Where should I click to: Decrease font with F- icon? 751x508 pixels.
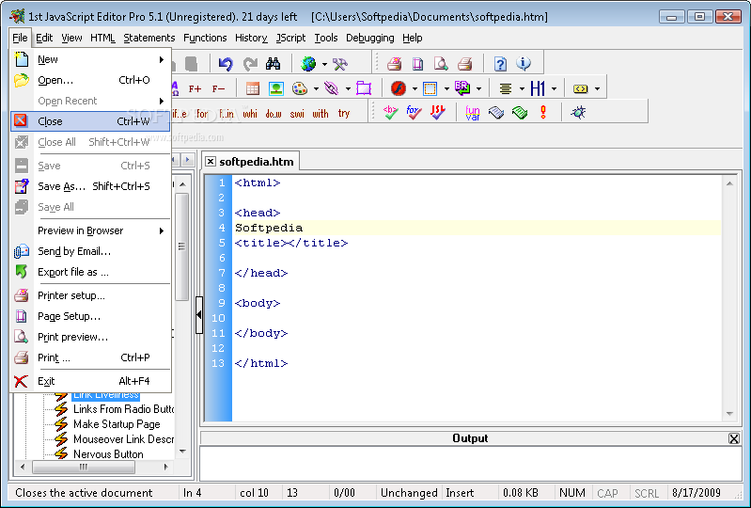coord(218,88)
